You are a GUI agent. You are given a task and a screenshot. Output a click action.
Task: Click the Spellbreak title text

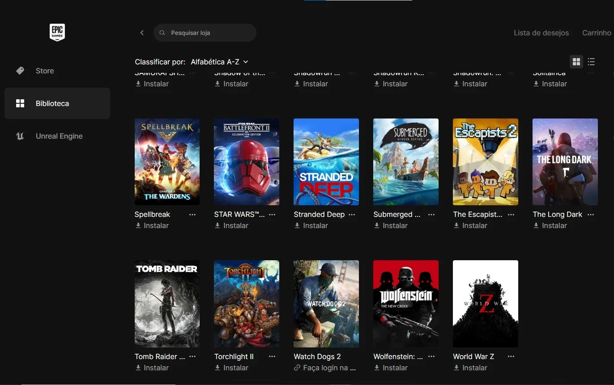tap(153, 215)
